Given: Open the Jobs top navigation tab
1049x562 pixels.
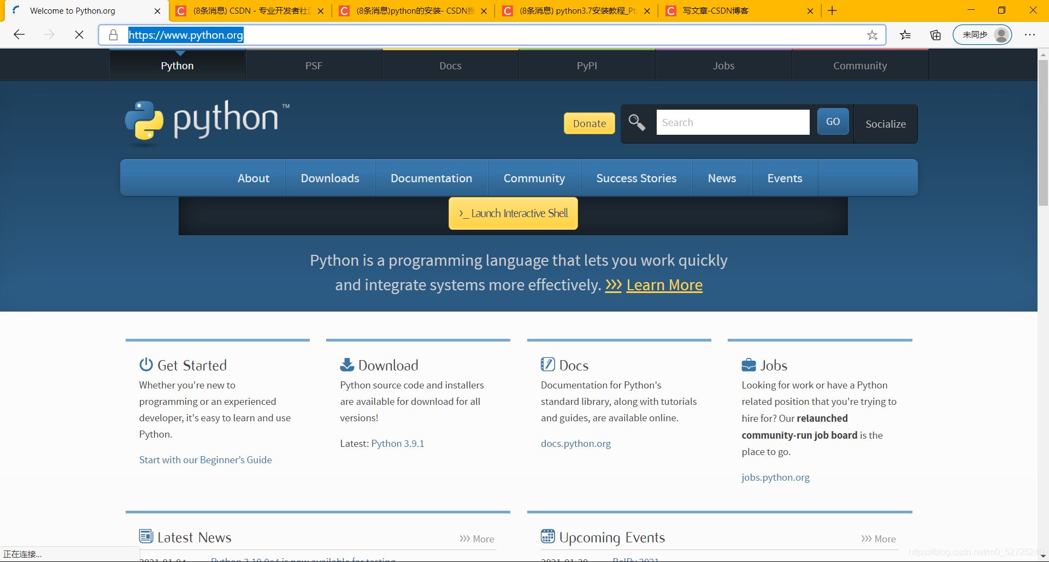Looking at the screenshot, I should [724, 65].
